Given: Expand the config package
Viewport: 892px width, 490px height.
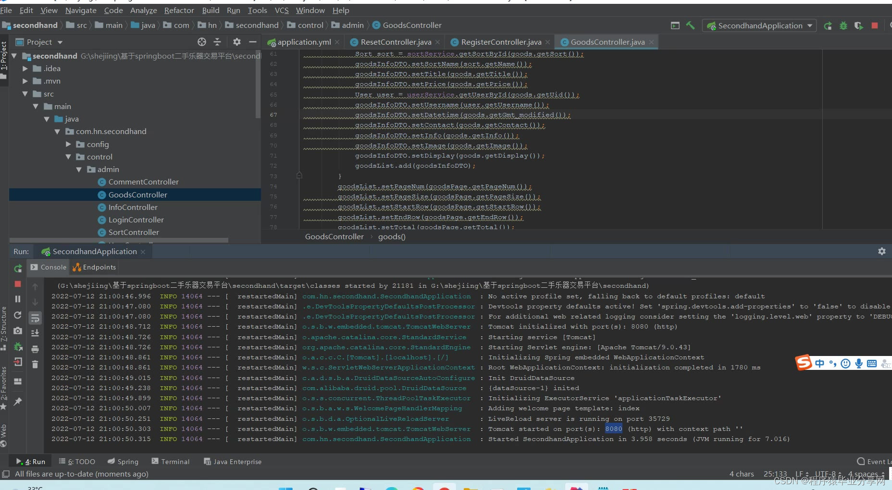Looking at the screenshot, I should click(68, 144).
